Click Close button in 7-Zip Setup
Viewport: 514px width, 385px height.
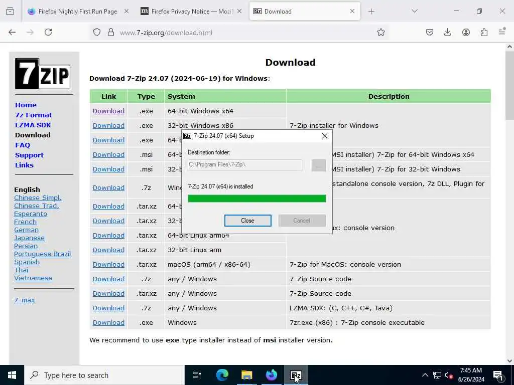[248, 221]
